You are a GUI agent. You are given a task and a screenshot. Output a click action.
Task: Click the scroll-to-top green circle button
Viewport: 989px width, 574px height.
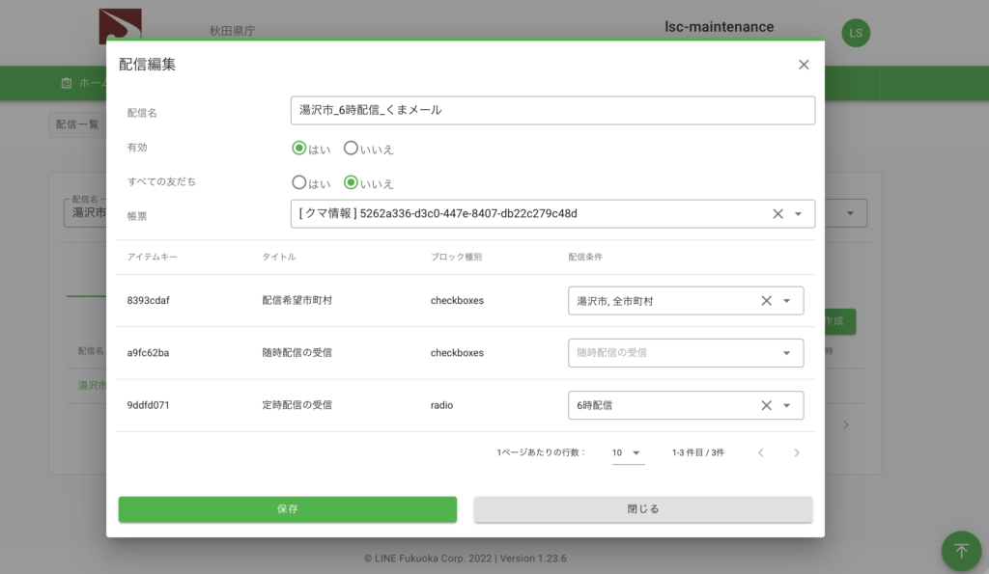[961, 550]
